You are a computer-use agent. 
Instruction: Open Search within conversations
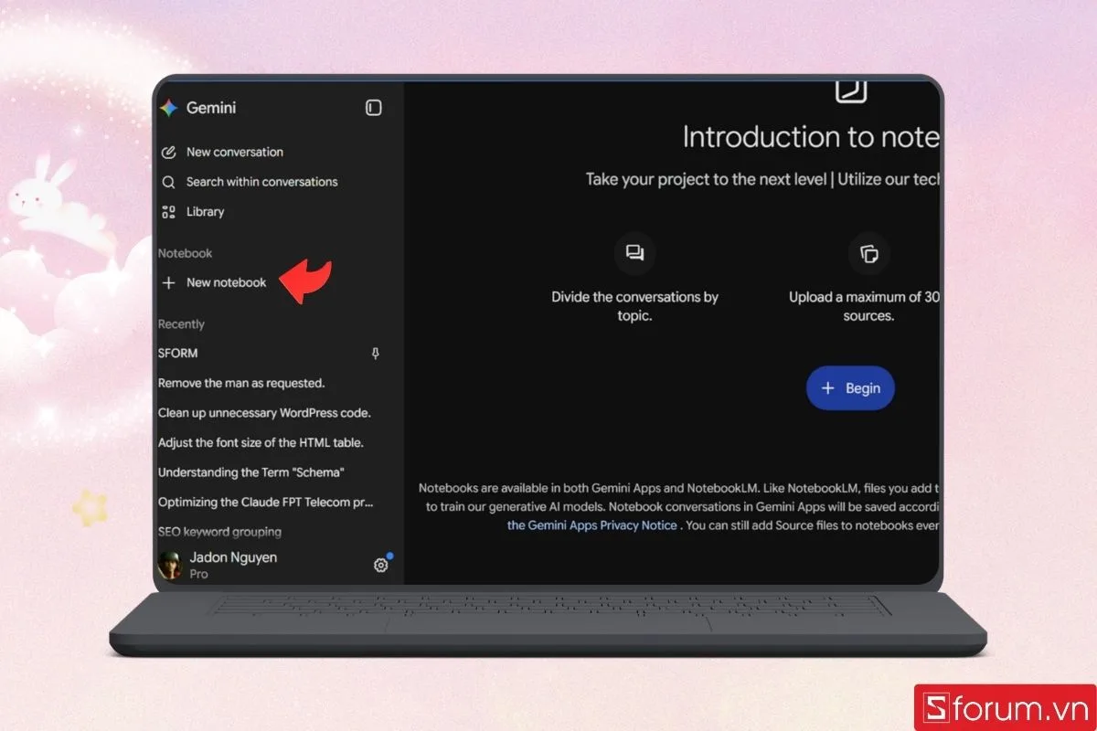coord(261,182)
